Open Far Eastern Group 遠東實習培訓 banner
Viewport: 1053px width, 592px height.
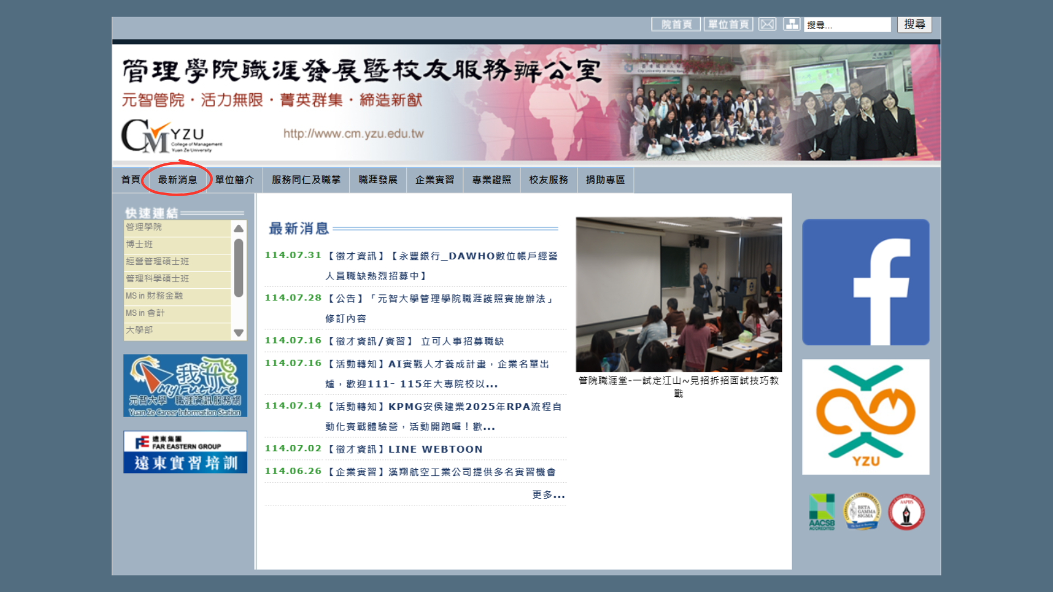point(185,452)
